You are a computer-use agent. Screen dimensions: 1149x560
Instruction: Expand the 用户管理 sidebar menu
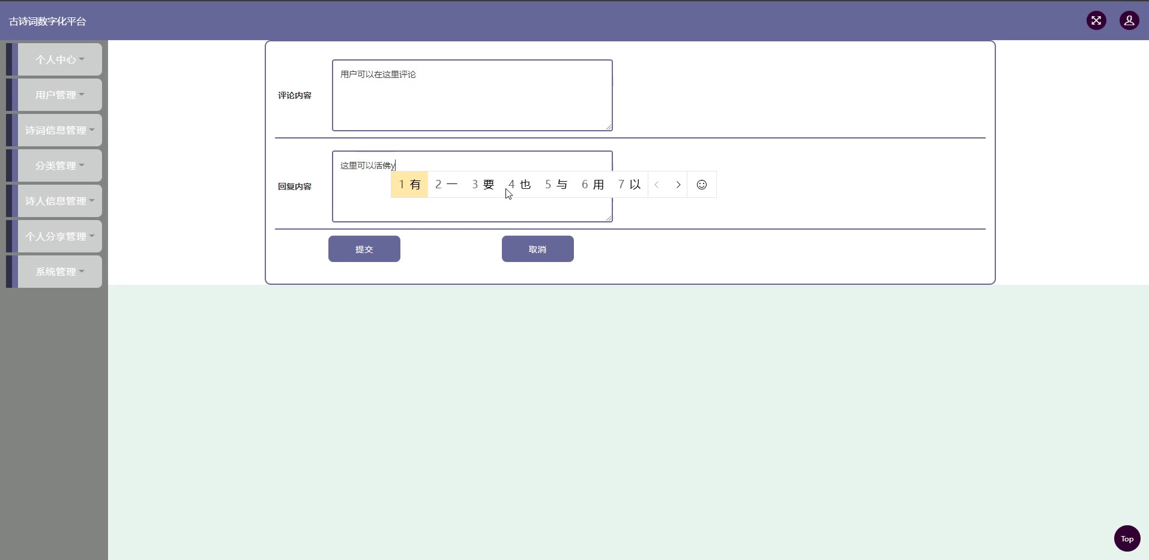(x=59, y=95)
